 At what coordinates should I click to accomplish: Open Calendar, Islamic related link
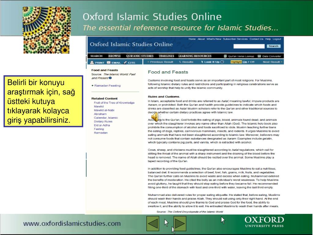click(x=106, y=118)
